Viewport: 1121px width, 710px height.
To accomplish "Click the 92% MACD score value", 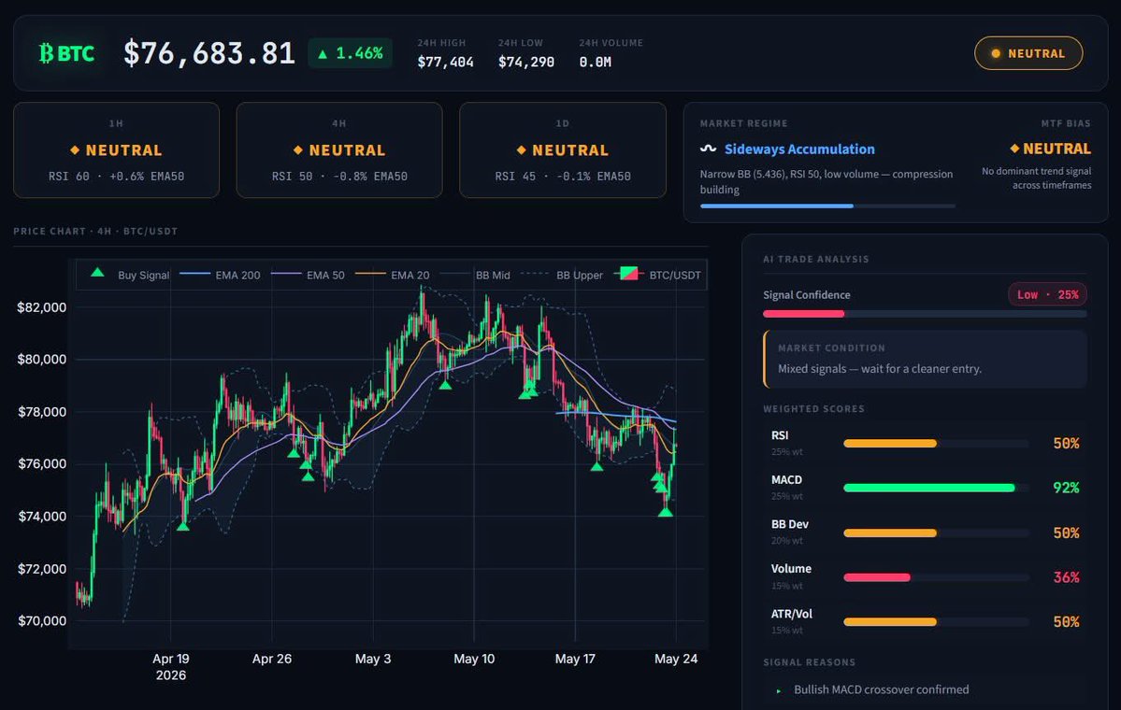I will 1066,488.
